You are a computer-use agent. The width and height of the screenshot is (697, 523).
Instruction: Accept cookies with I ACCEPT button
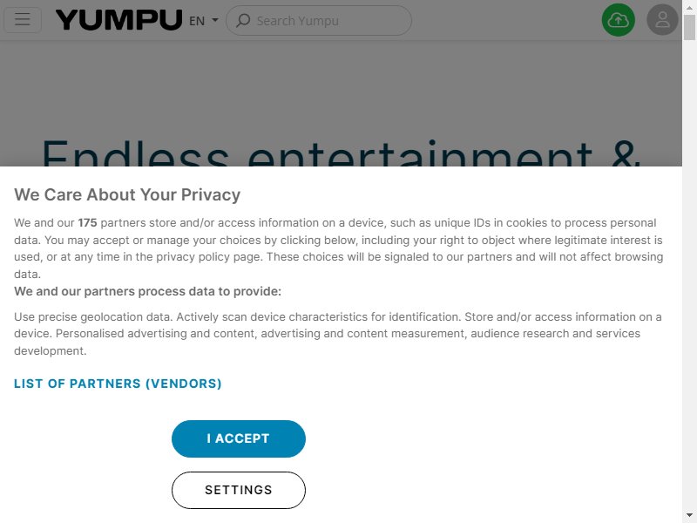pyautogui.click(x=239, y=438)
